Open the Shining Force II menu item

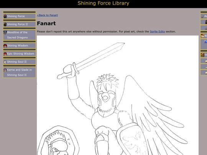tap(20, 24)
